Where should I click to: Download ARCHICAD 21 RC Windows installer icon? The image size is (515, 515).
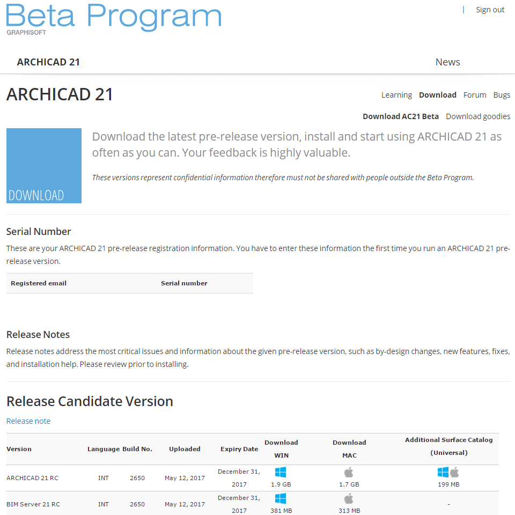pyautogui.click(x=281, y=472)
